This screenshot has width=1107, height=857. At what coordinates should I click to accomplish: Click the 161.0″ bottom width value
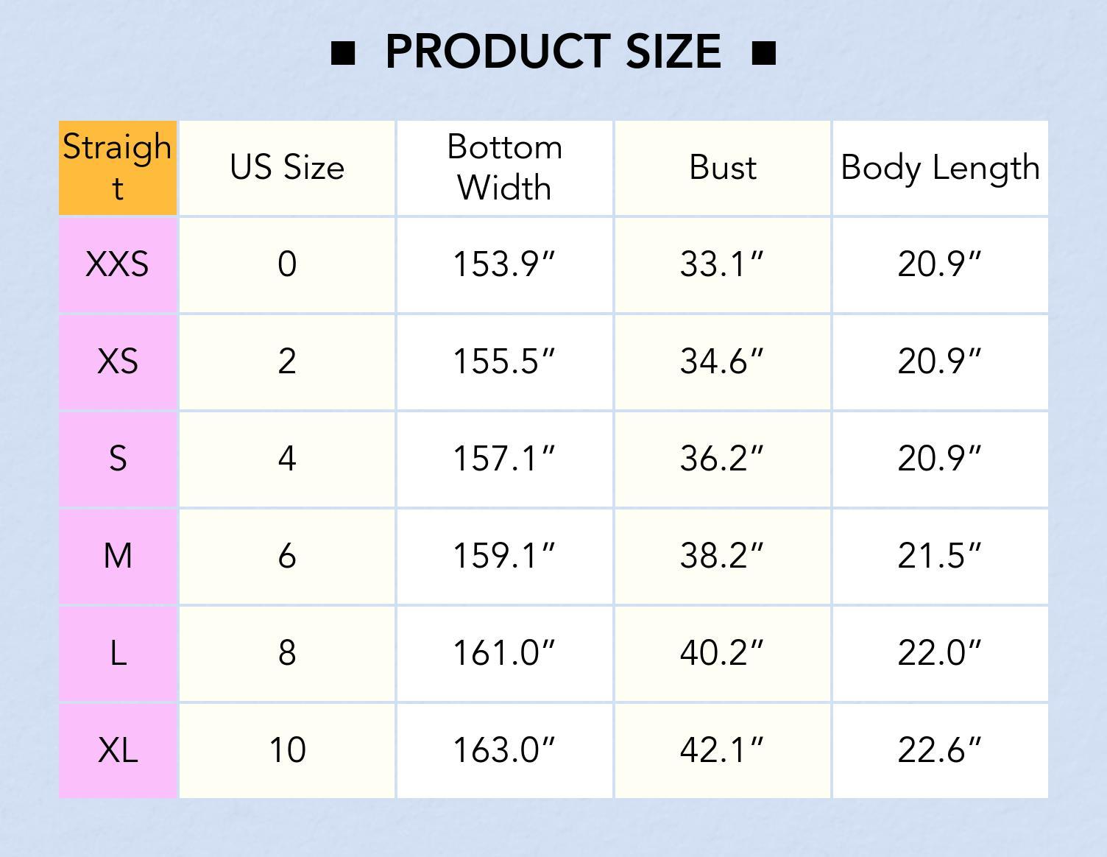pyautogui.click(x=504, y=653)
